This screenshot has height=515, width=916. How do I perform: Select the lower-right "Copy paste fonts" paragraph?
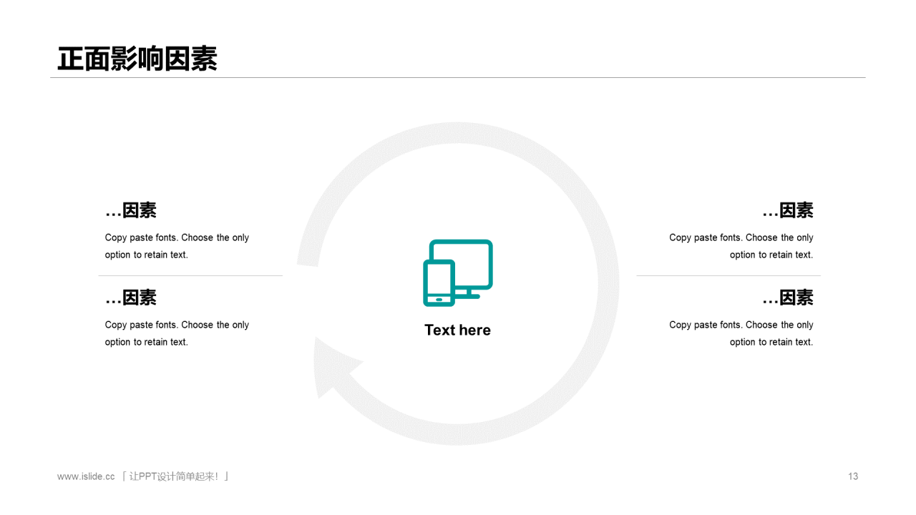click(x=741, y=333)
